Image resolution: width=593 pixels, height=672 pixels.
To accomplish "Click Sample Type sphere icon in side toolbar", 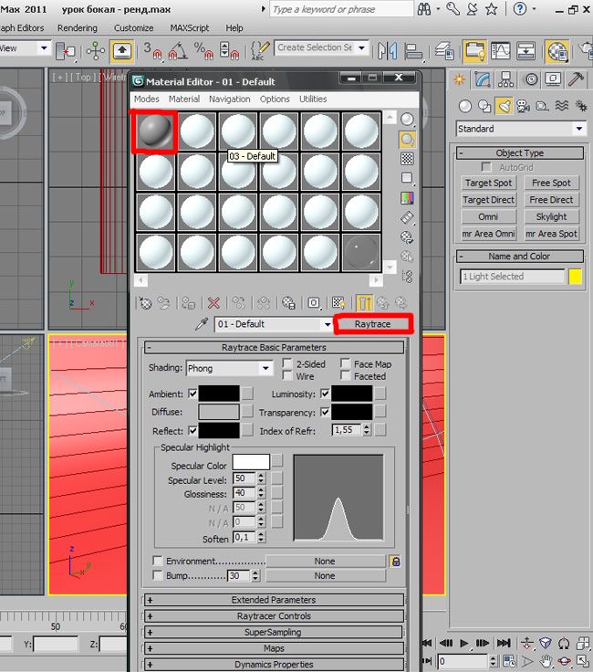I will 407,120.
